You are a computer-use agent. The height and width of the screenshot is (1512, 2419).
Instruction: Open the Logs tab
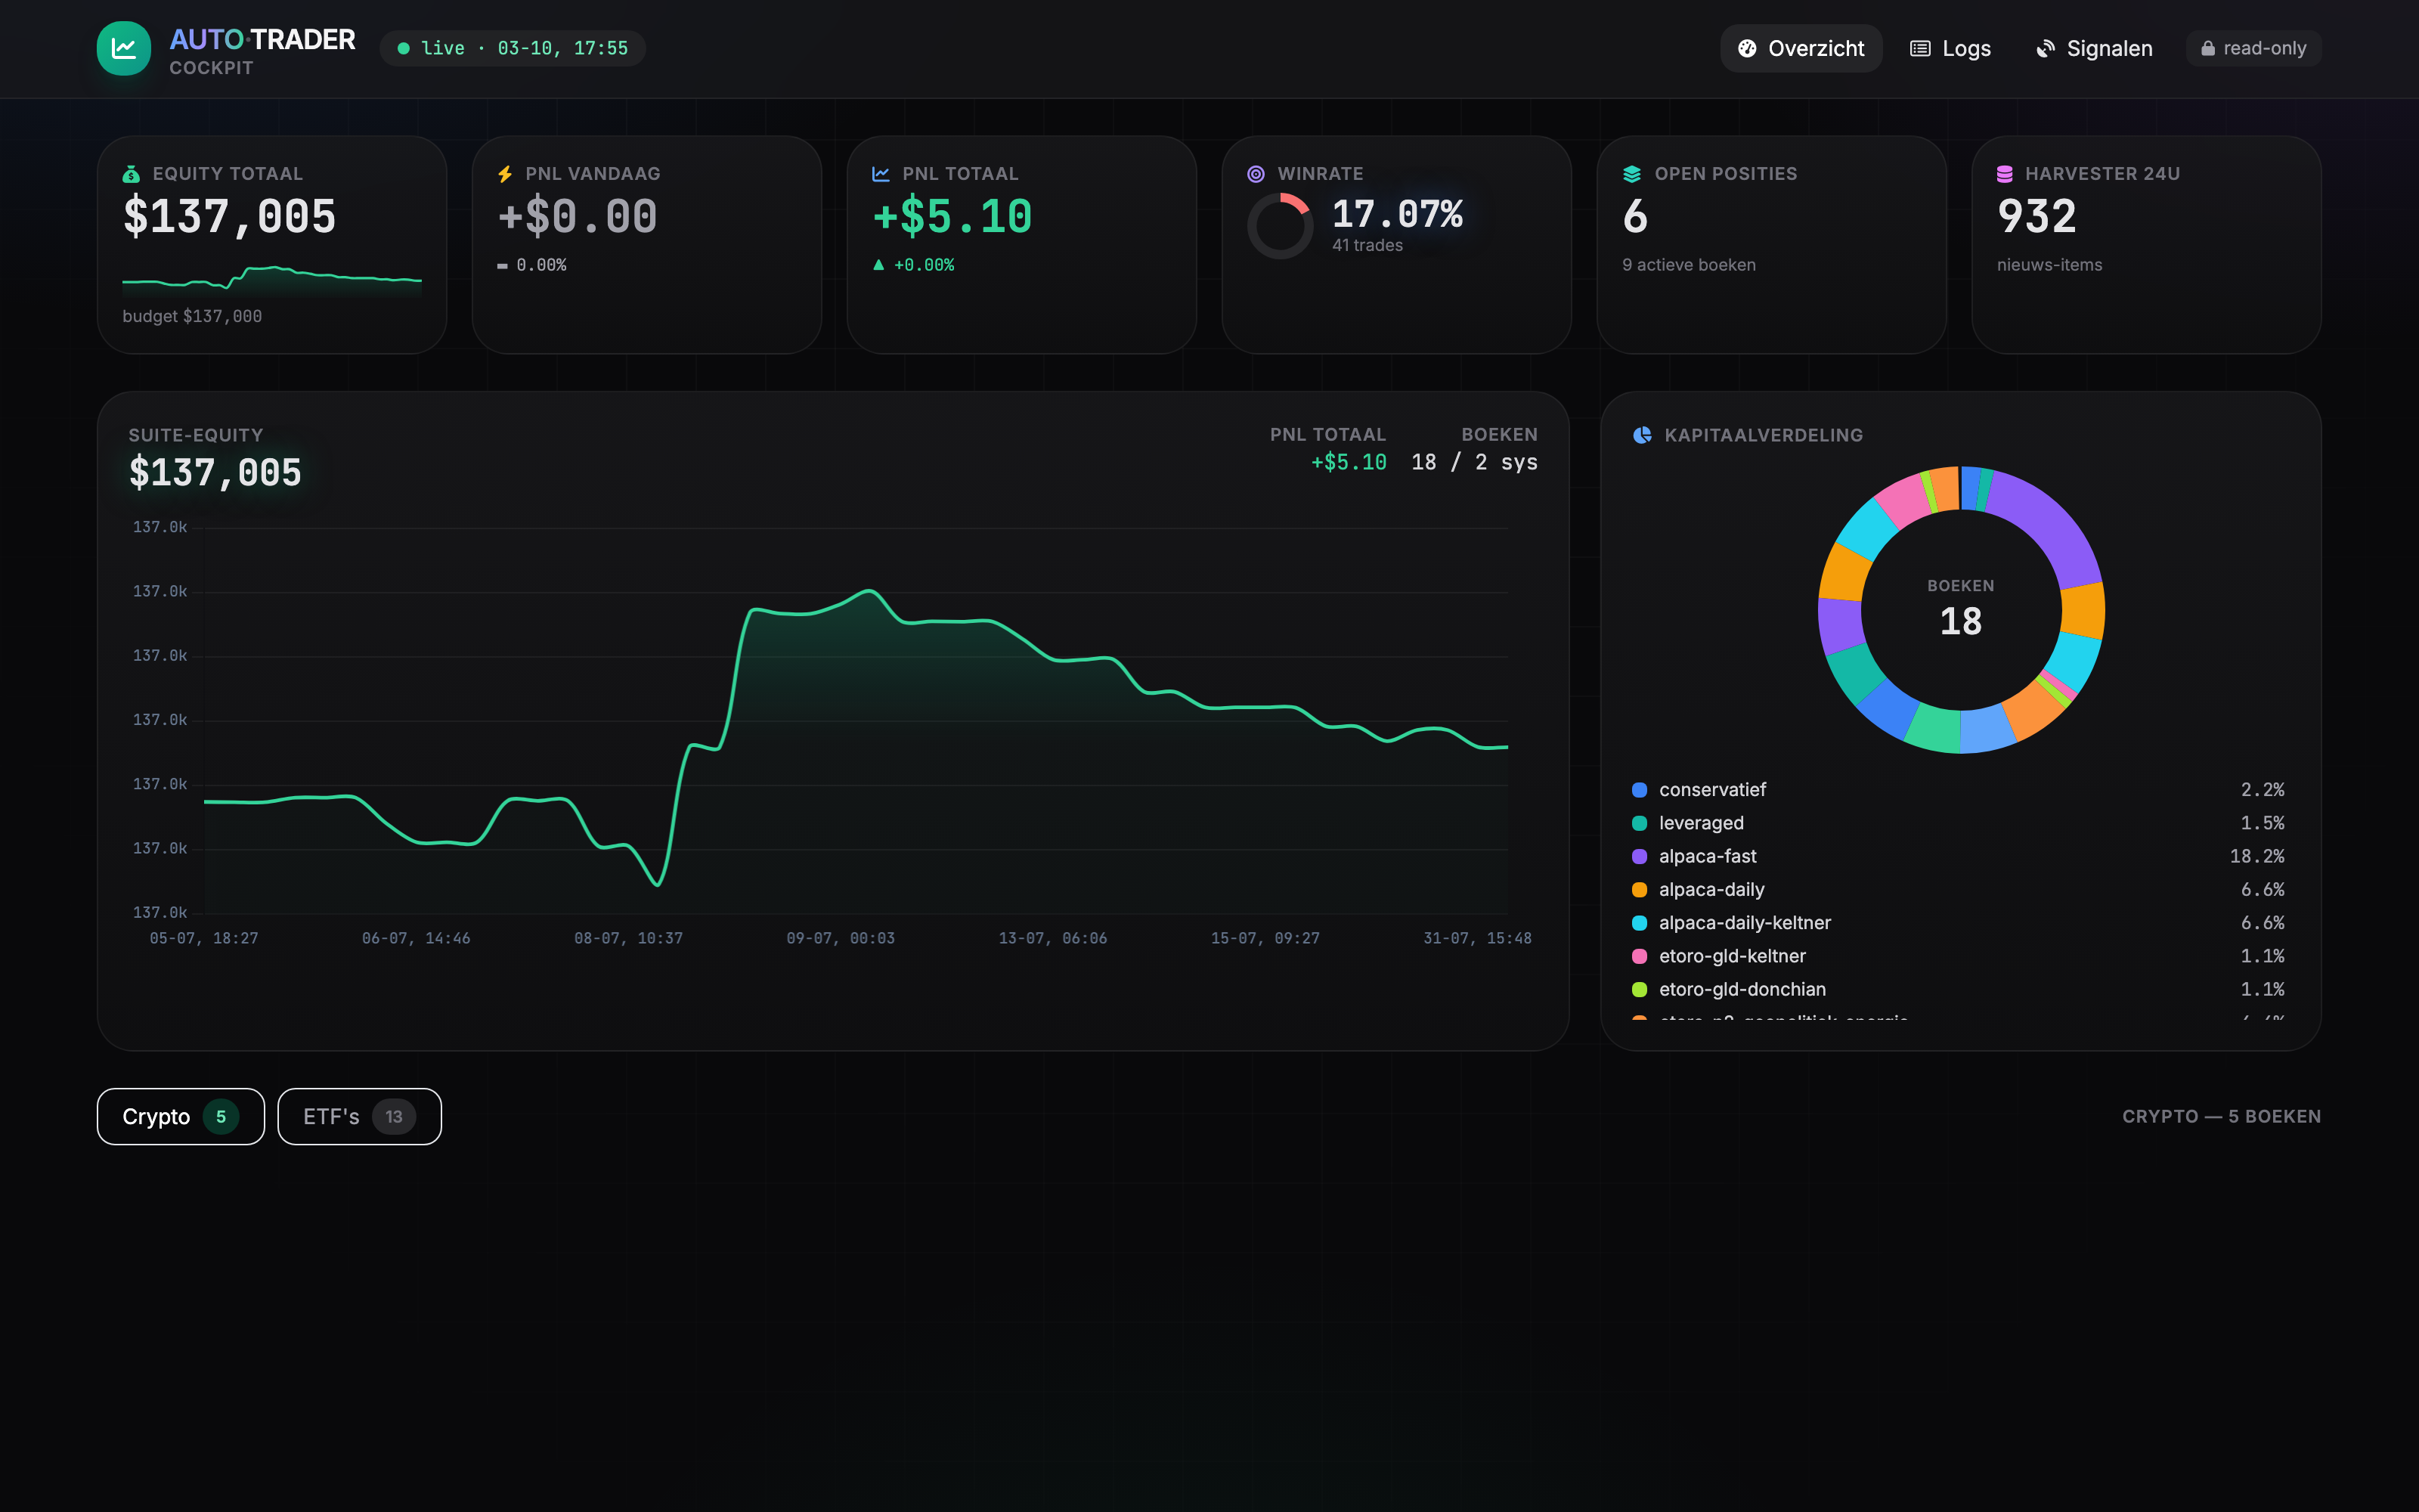1950,48
